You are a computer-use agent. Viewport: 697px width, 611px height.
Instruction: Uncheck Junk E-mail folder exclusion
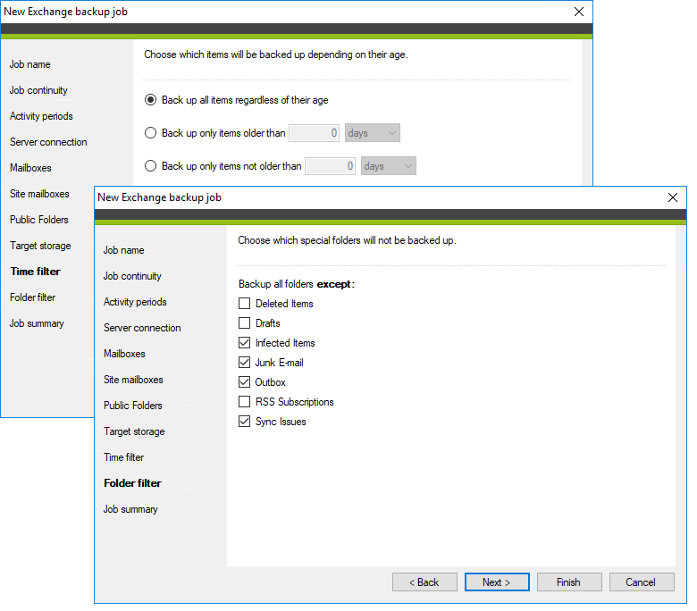pyautogui.click(x=245, y=363)
